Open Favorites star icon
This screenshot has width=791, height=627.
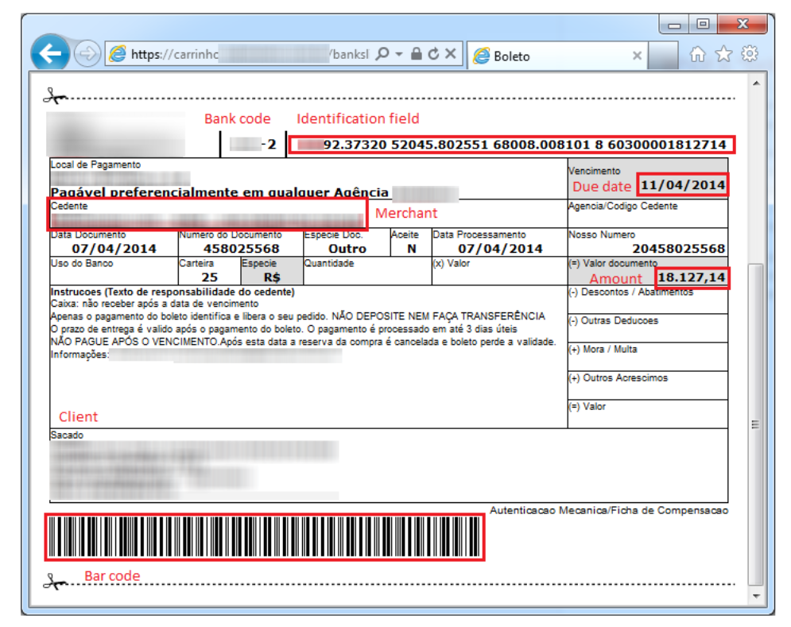pyautogui.click(x=724, y=53)
